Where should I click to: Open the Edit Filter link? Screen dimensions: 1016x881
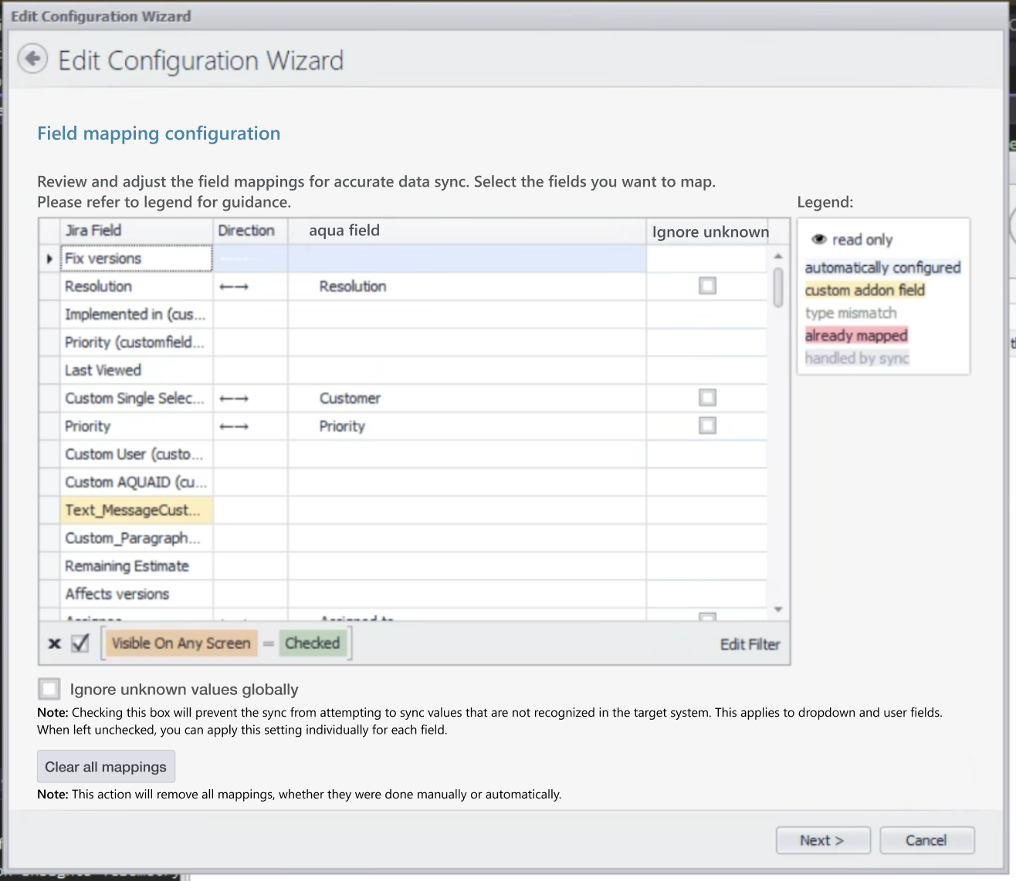pyautogui.click(x=750, y=644)
